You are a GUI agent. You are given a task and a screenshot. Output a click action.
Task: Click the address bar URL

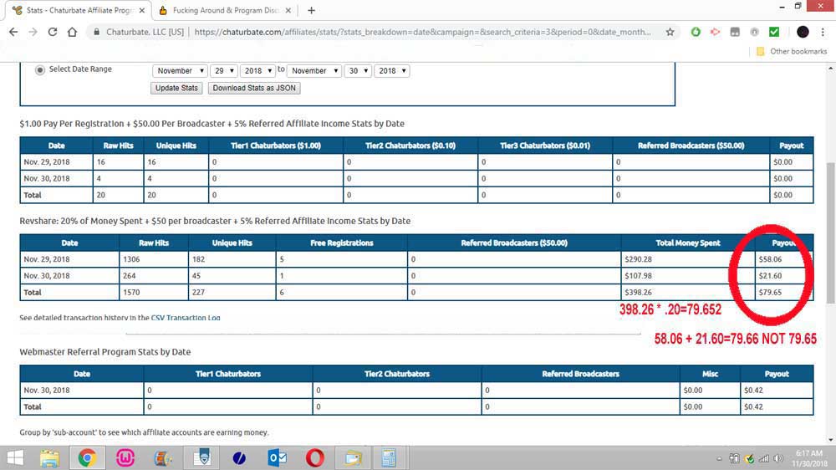click(x=422, y=32)
